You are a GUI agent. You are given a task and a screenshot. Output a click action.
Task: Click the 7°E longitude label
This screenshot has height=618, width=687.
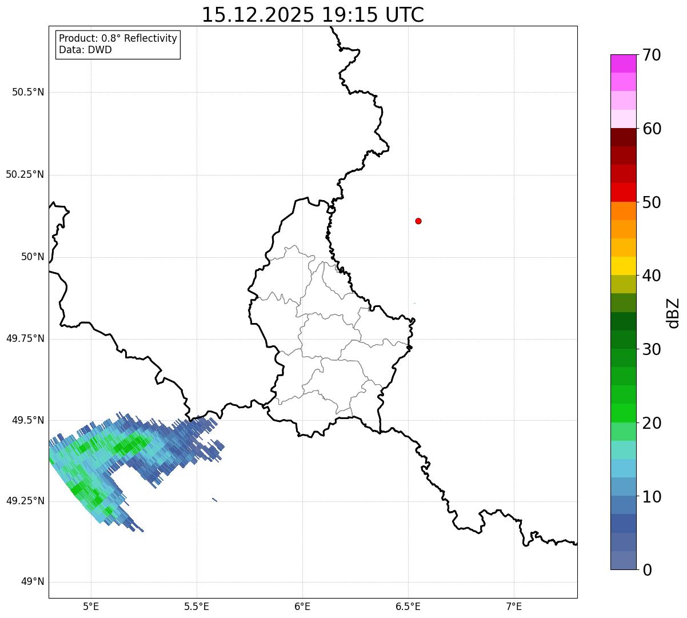tap(514, 606)
